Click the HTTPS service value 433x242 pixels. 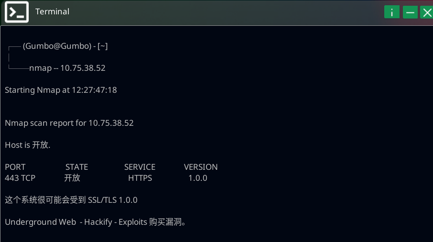[x=140, y=178]
